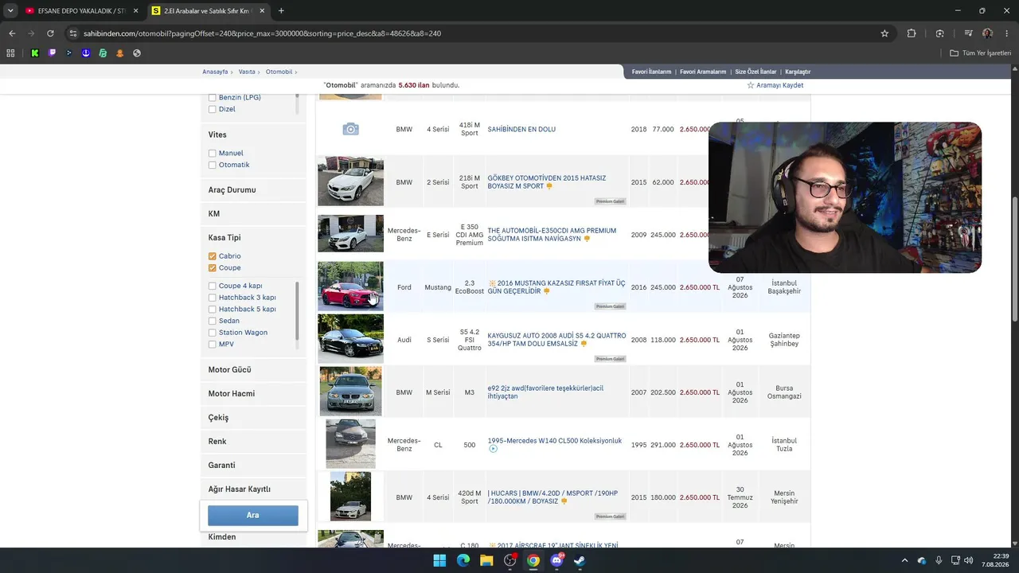Open the 2016 MUSTANG KAZASIZ listing

pyautogui.click(x=556, y=287)
